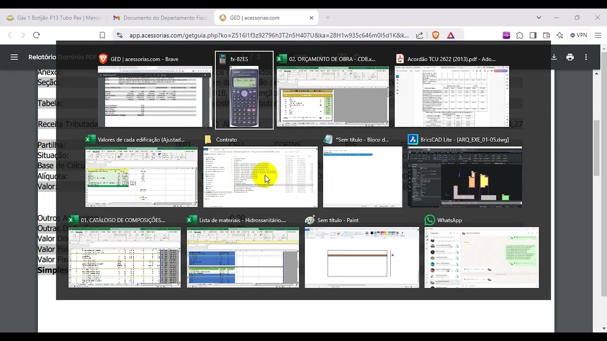Click the 'Relatório' title in PDF toolbar

tap(42, 57)
